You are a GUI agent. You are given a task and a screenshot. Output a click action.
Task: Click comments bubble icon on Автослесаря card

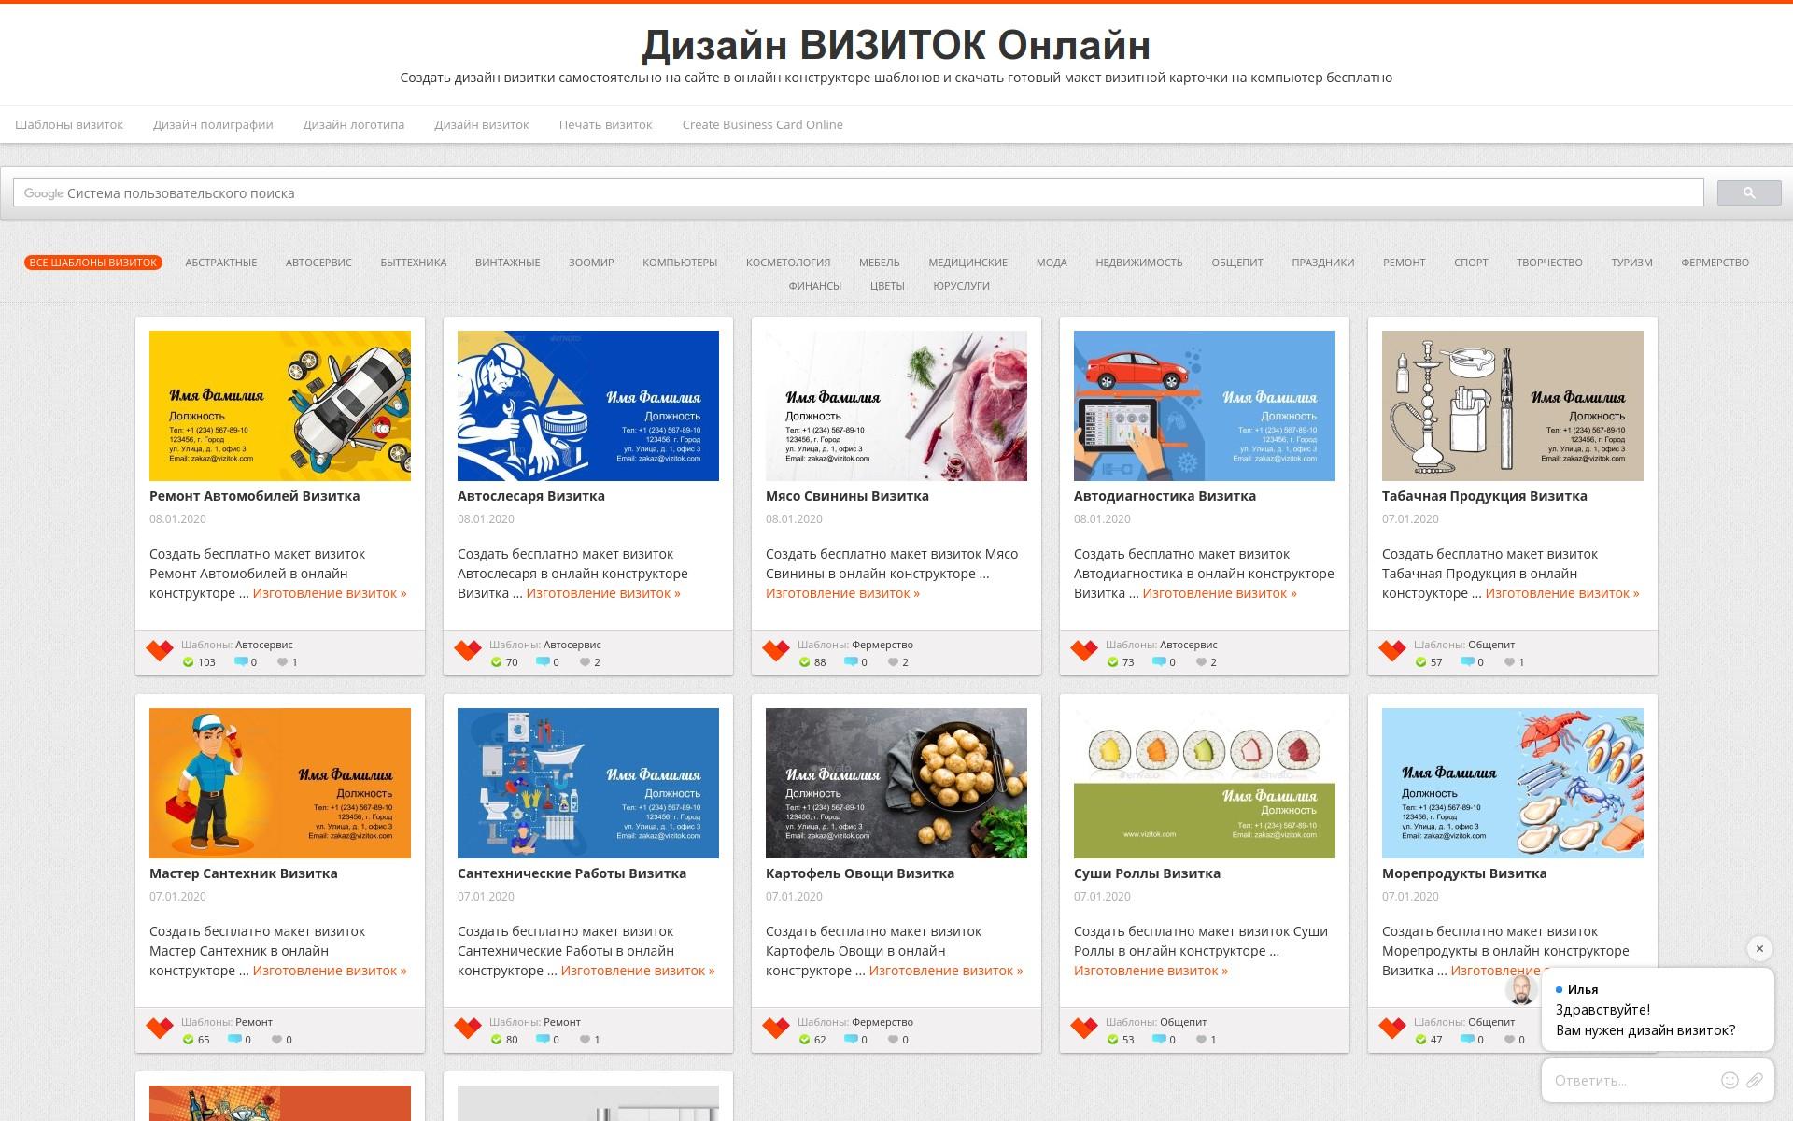tap(543, 662)
